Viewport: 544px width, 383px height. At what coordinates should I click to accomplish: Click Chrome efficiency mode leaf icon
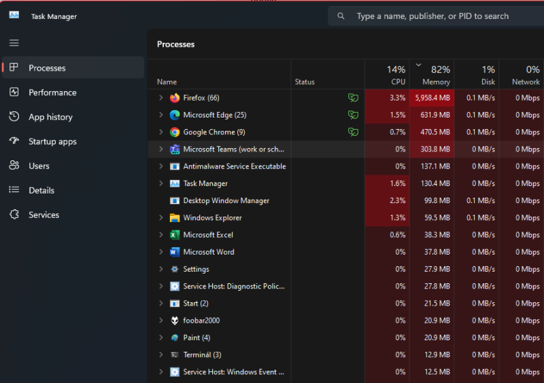[353, 132]
